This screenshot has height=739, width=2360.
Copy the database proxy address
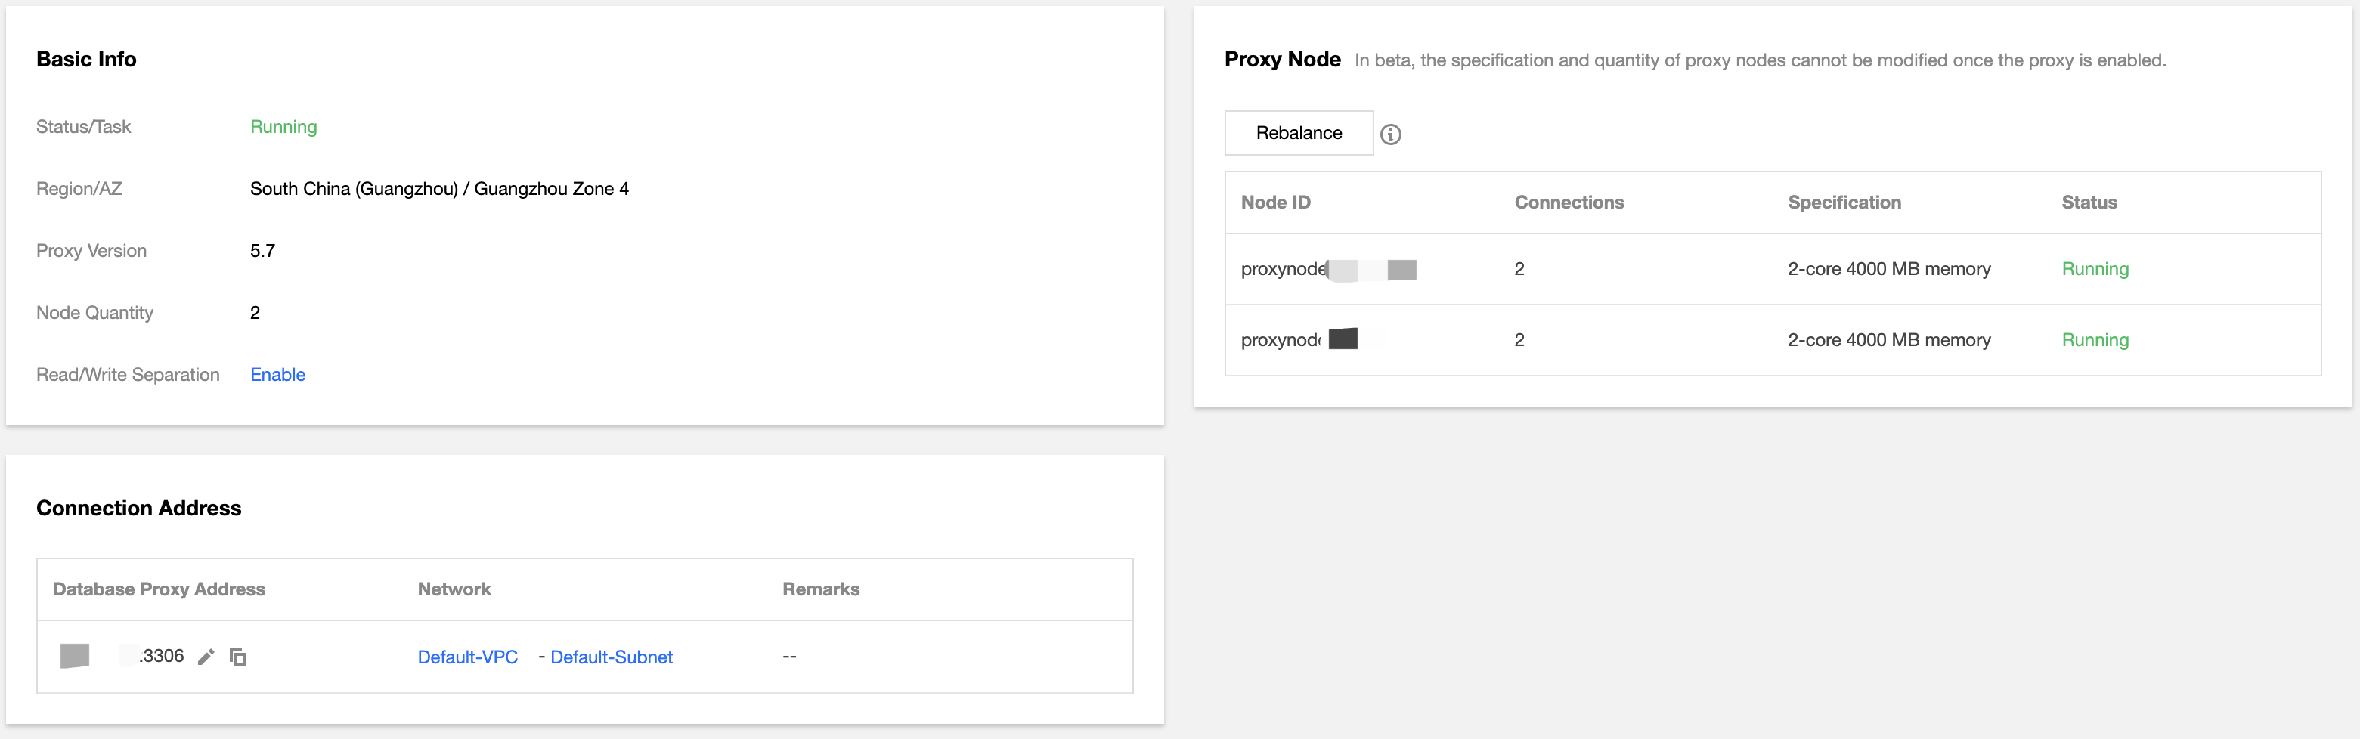pos(238,657)
